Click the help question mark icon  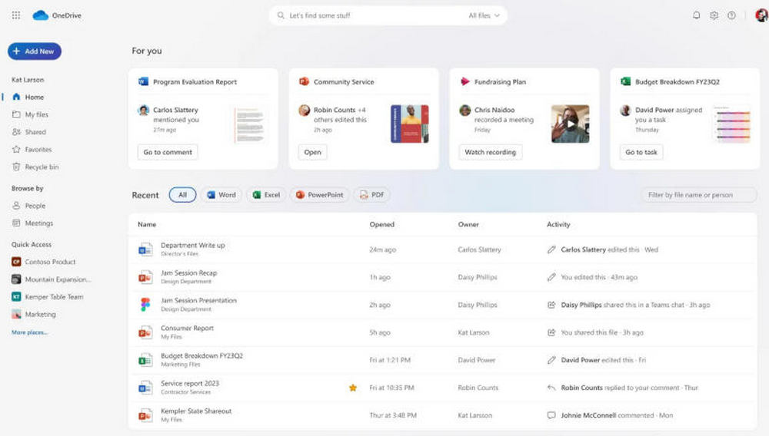pyautogui.click(x=731, y=15)
